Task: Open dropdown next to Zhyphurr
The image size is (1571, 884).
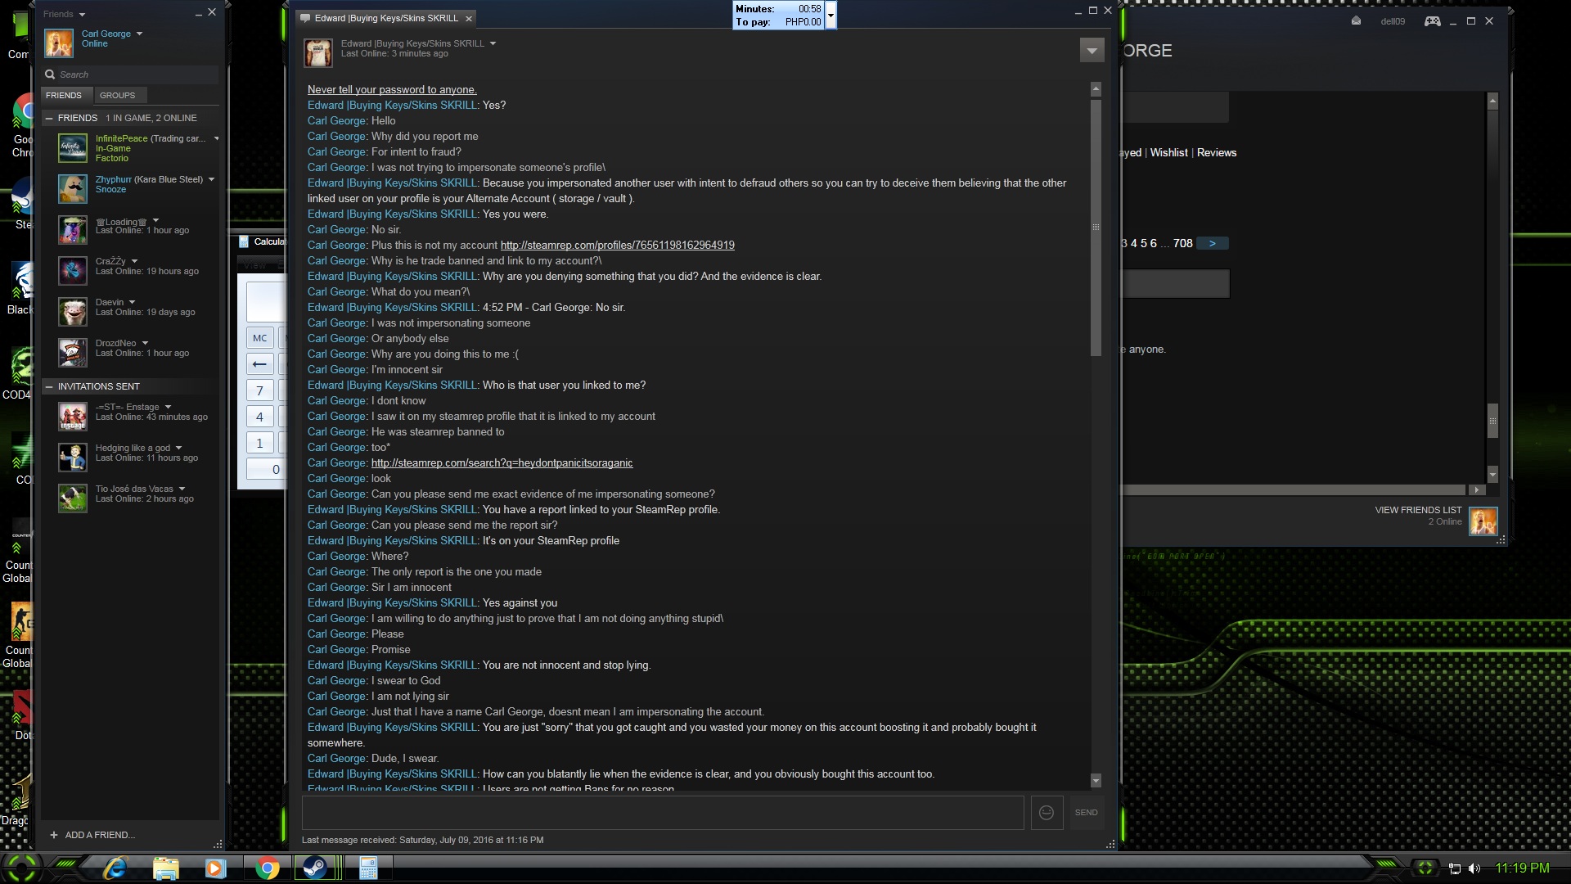Action: point(211,179)
